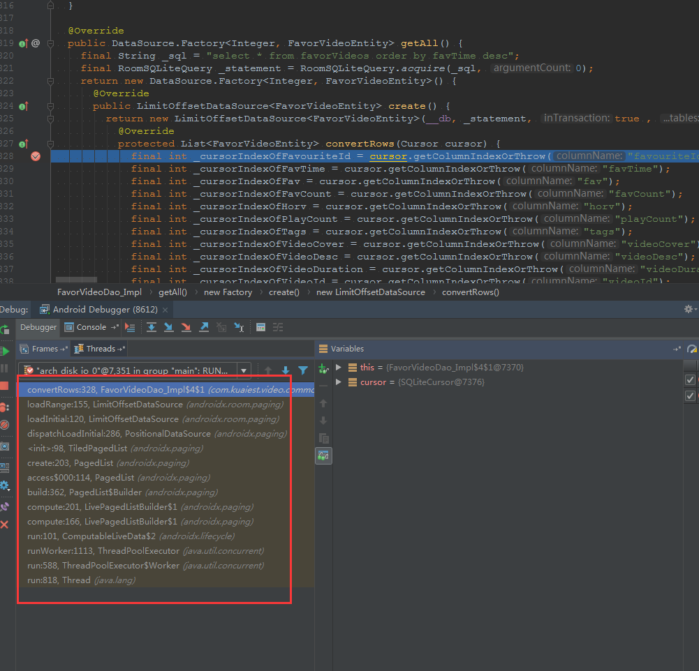Viewport: 699px width, 671px height.
Task: Click the red X Close icon in sidebar
Action: pos(4,525)
